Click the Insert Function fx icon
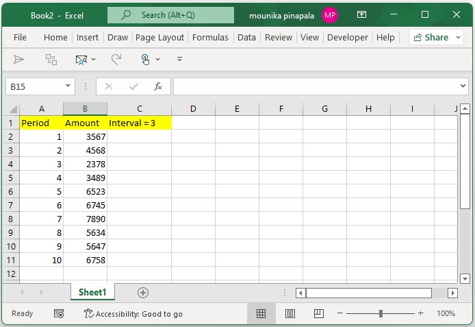This screenshot has width=475, height=327. coord(157,86)
